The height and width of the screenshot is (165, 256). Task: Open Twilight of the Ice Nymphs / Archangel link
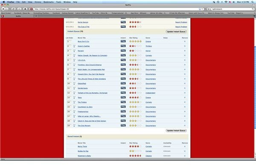(93, 93)
